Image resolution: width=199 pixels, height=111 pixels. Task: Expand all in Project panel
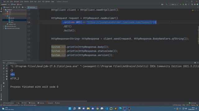16,7
